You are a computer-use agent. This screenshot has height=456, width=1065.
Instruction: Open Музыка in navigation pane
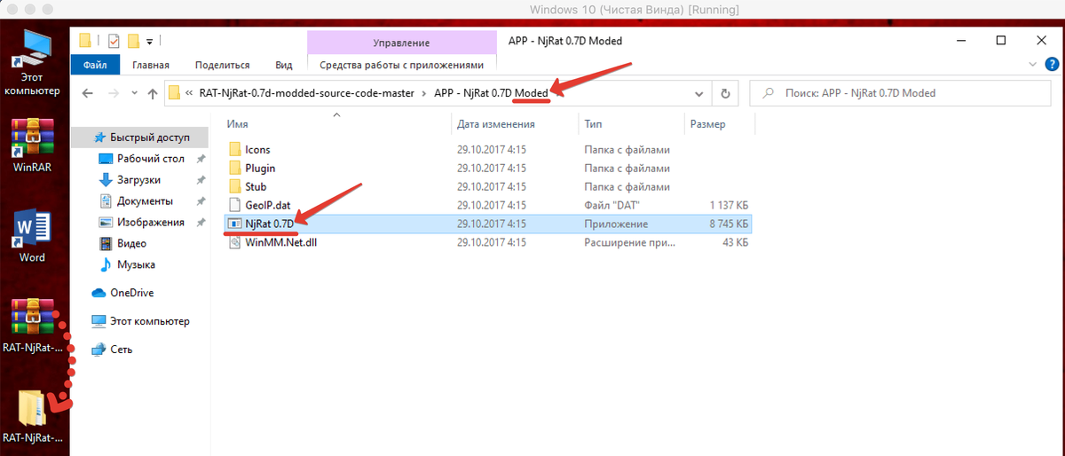[x=136, y=264]
